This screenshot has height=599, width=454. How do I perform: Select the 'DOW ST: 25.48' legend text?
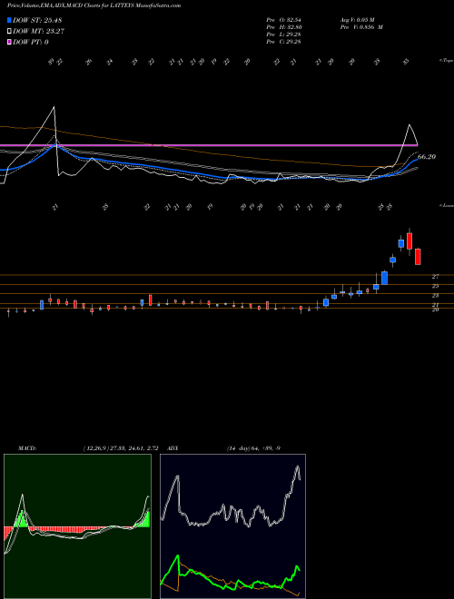coord(37,20)
